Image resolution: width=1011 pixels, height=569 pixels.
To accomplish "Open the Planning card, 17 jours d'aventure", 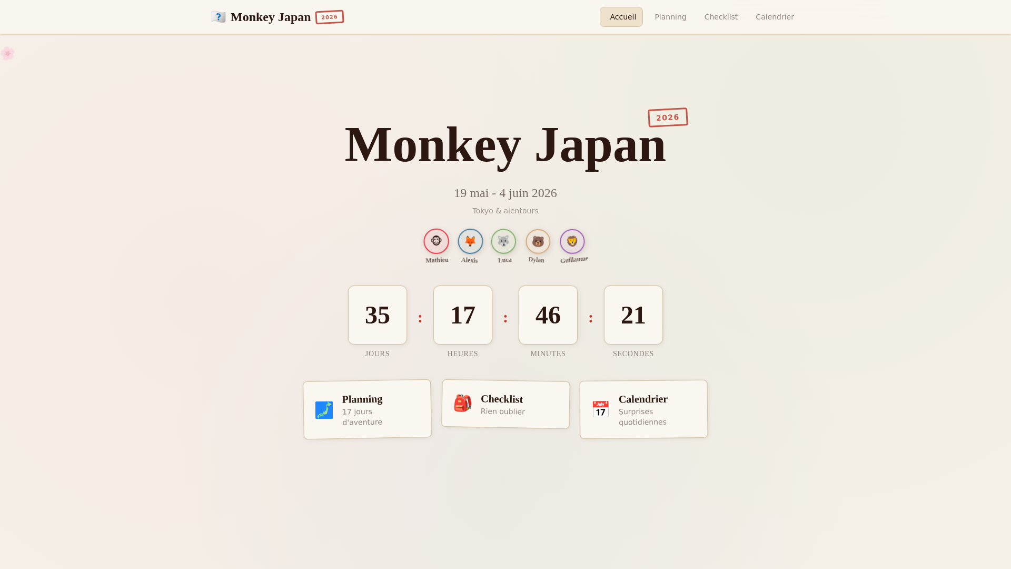I will 368,409.
